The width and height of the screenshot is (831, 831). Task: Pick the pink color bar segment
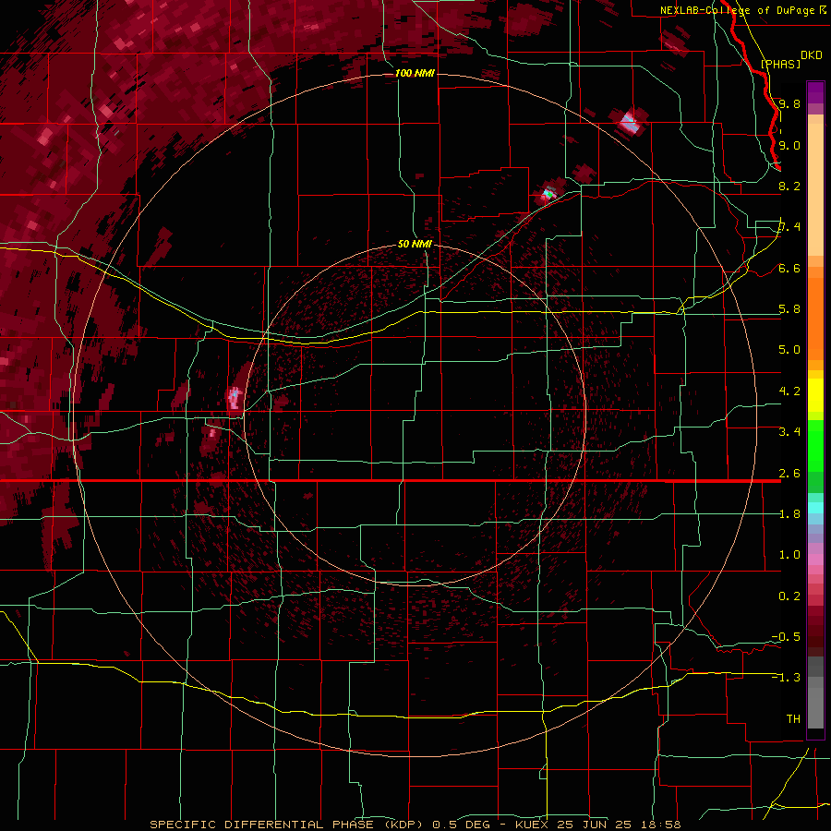(815, 560)
